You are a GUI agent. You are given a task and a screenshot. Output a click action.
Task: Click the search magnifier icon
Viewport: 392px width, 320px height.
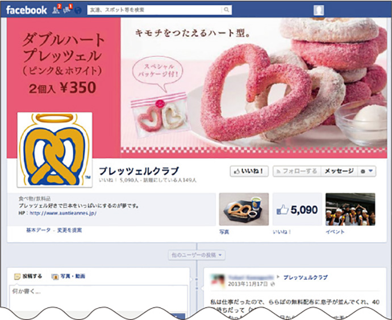227,10
